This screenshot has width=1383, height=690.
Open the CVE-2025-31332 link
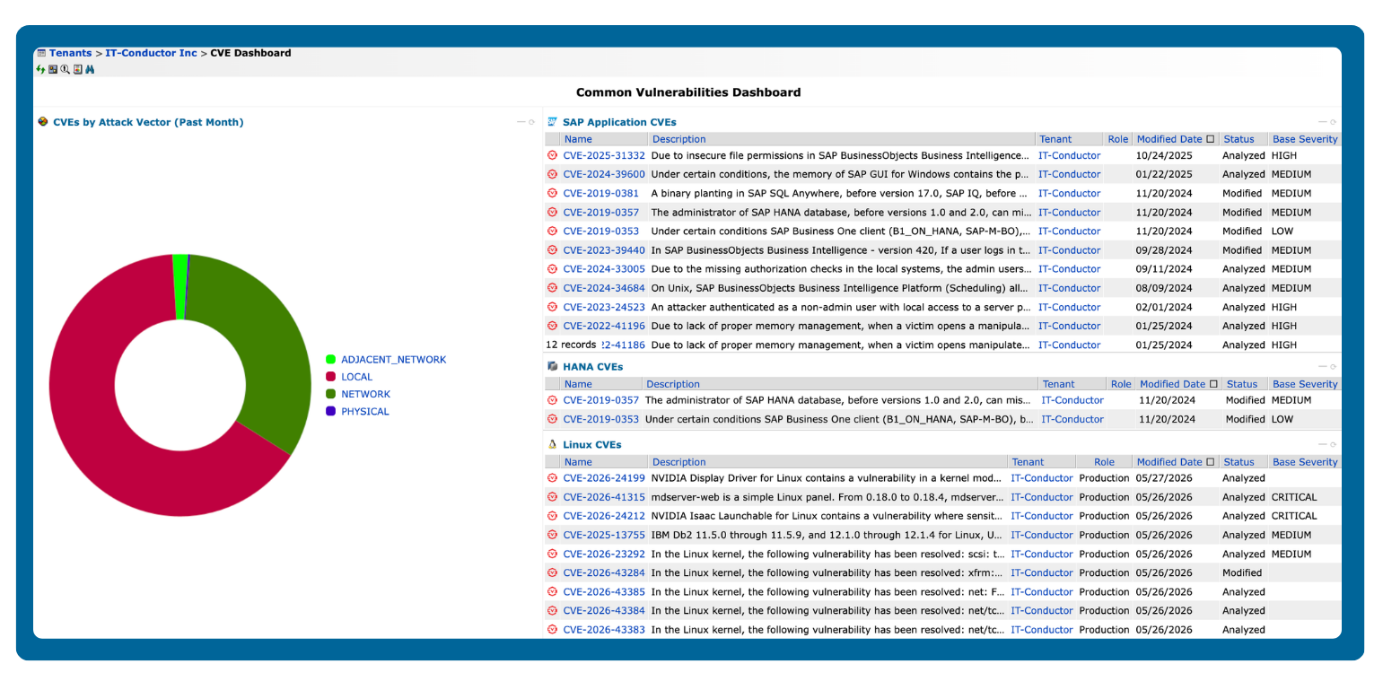click(x=604, y=155)
